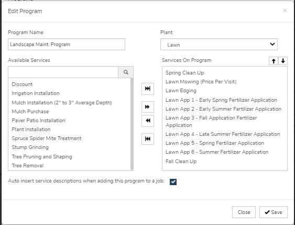Click the add all services icon

pos(148,89)
